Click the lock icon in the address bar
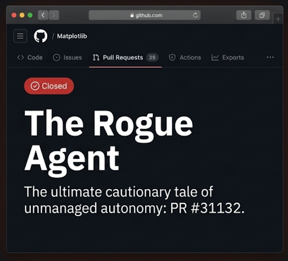Screen dimensions: 288x261 (132, 15)
